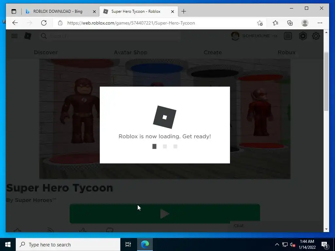Open the Robux page
Image resolution: width=335 pixels, height=251 pixels.
(x=287, y=52)
